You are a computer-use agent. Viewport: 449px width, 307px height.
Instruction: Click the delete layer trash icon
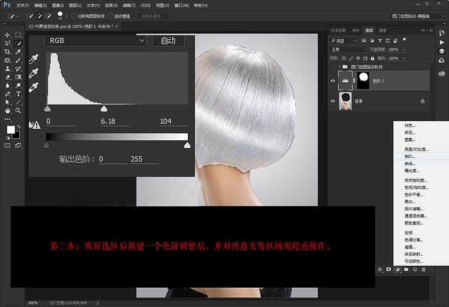(x=423, y=270)
